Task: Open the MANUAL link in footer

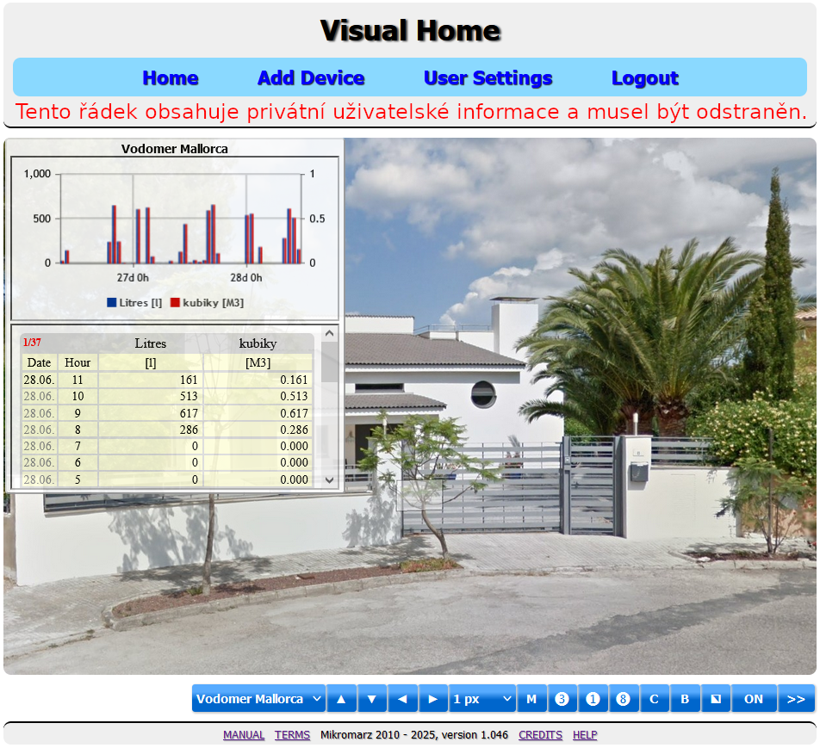Action: coord(244,735)
